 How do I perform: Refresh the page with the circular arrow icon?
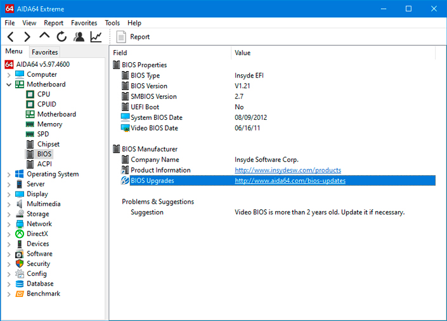(x=62, y=37)
